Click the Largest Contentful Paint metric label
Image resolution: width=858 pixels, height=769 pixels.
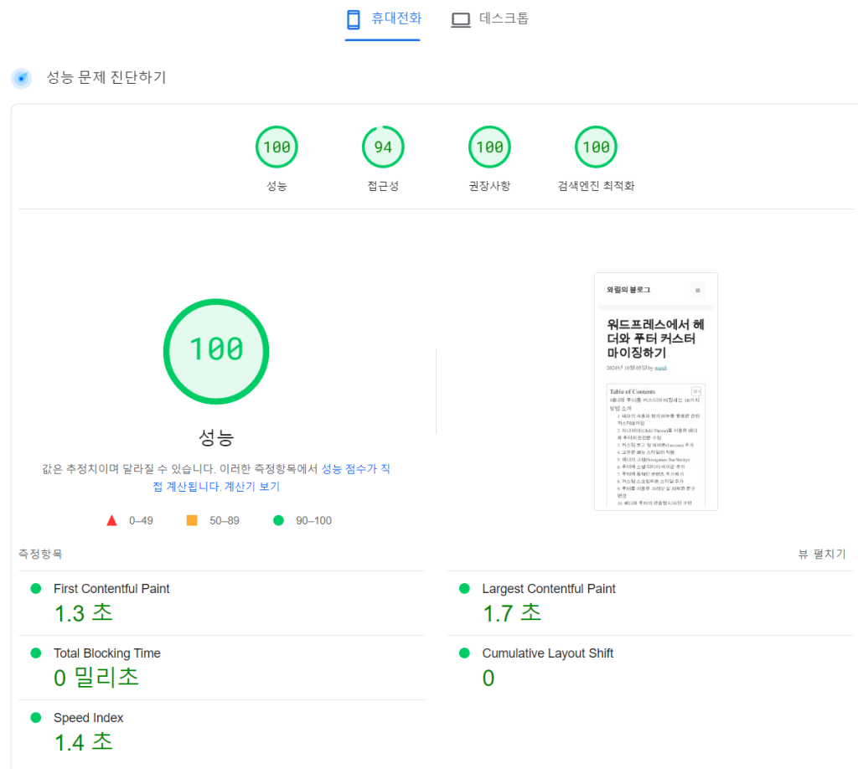pyautogui.click(x=549, y=589)
